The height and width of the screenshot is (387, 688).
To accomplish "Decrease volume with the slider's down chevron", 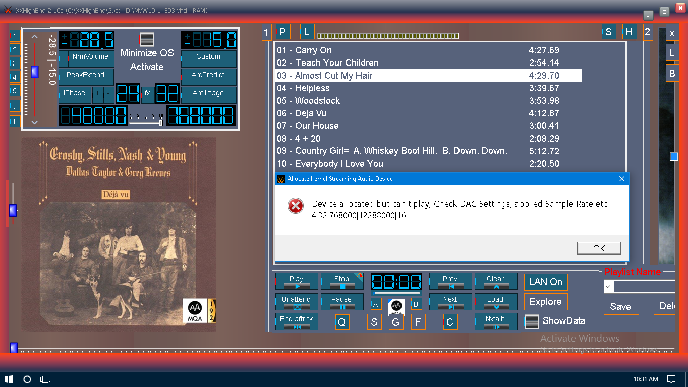I will 34,122.
